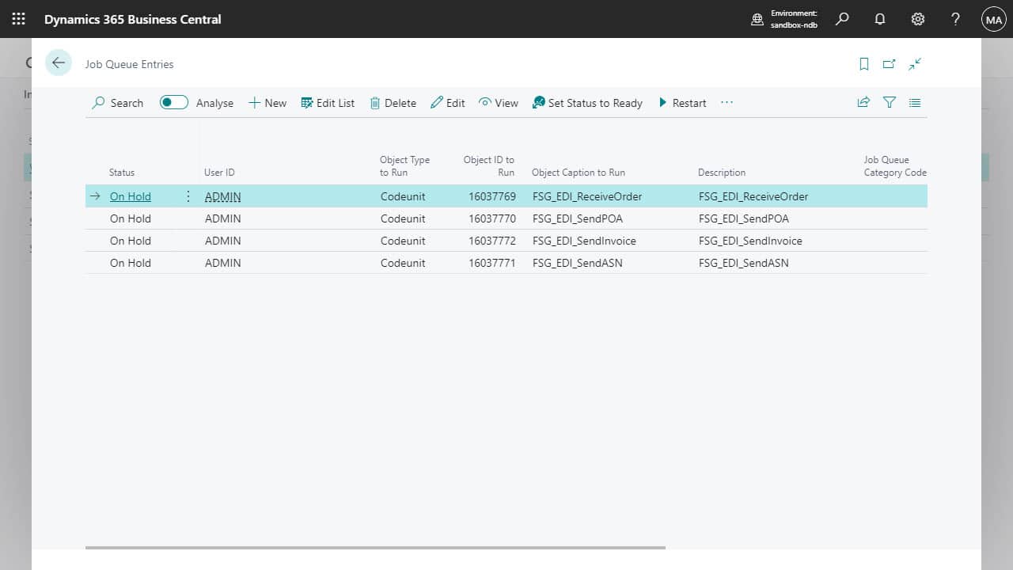
Task: Open the filter pane funnel icon
Action: pyautogui.click(x=890, y=103)
